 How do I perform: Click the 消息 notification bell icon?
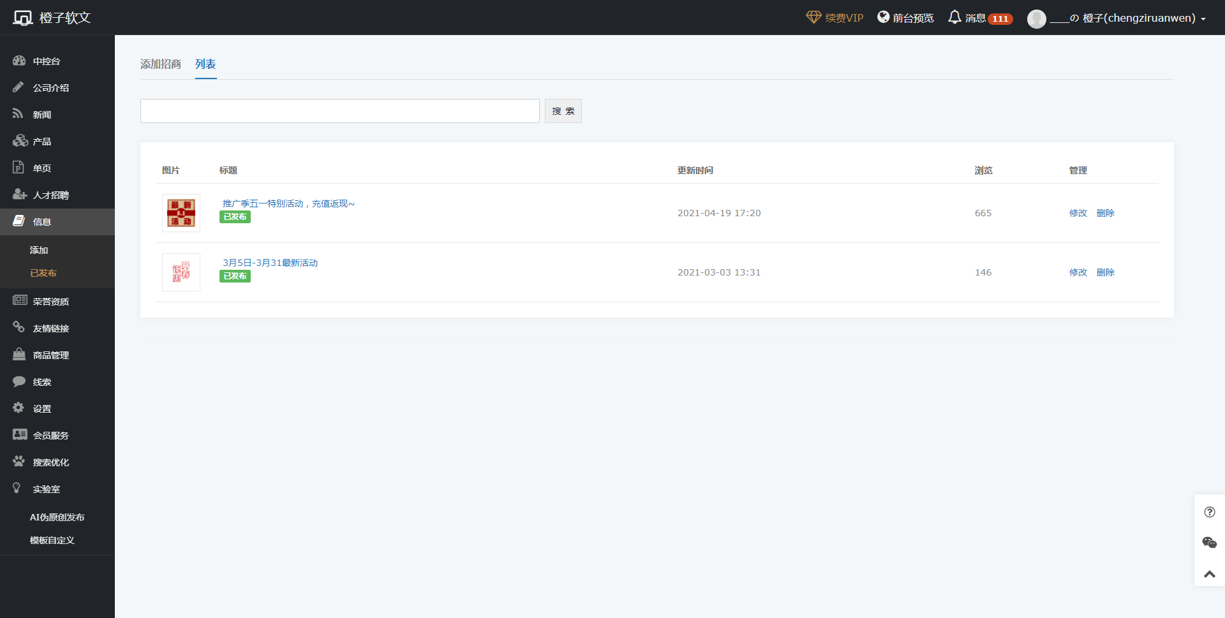(954, 17)
